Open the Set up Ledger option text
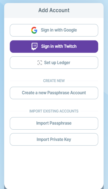 57,63
